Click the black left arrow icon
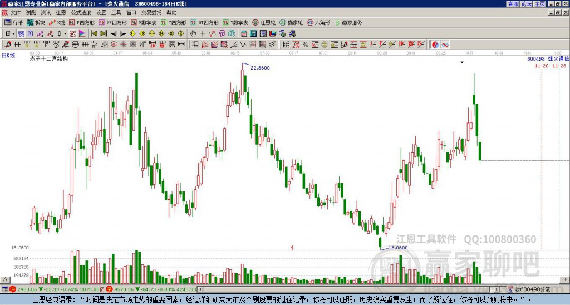The height and width of the screenshot is (305, 570). click(114, 34)
